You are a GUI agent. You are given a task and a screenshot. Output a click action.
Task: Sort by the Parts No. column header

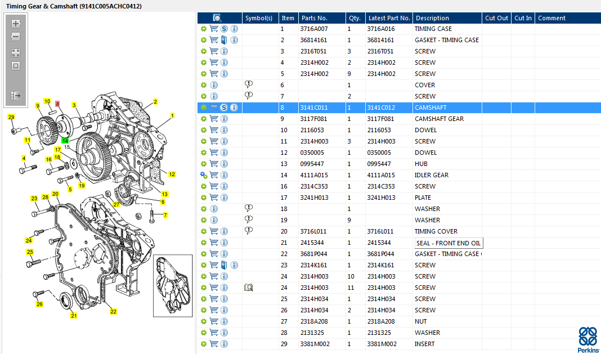pos(322,18)
